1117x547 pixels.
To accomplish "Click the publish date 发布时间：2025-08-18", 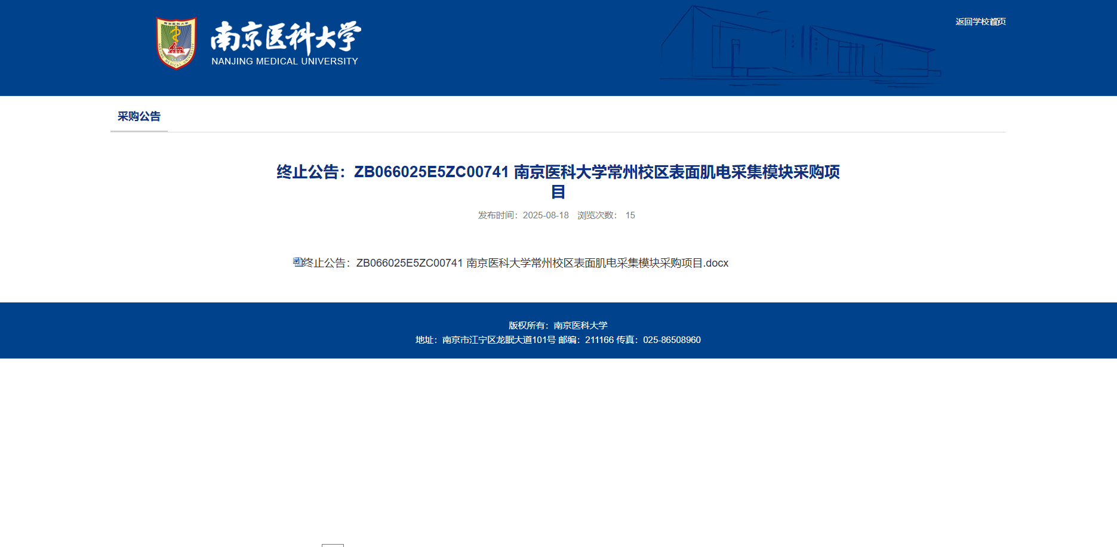I will (523, 215).
